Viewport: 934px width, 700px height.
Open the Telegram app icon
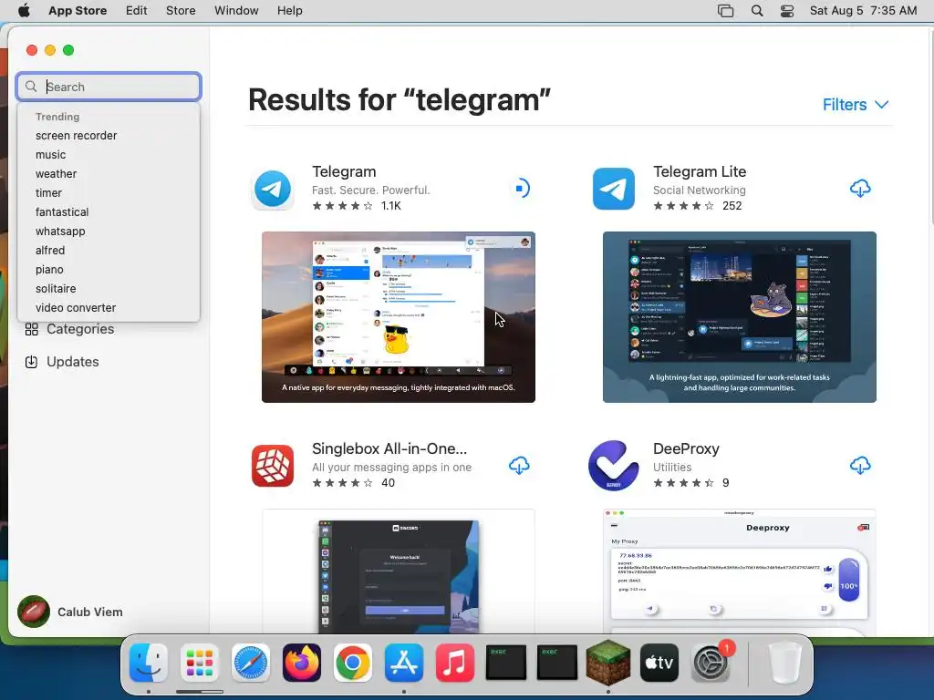click(272, 190)
